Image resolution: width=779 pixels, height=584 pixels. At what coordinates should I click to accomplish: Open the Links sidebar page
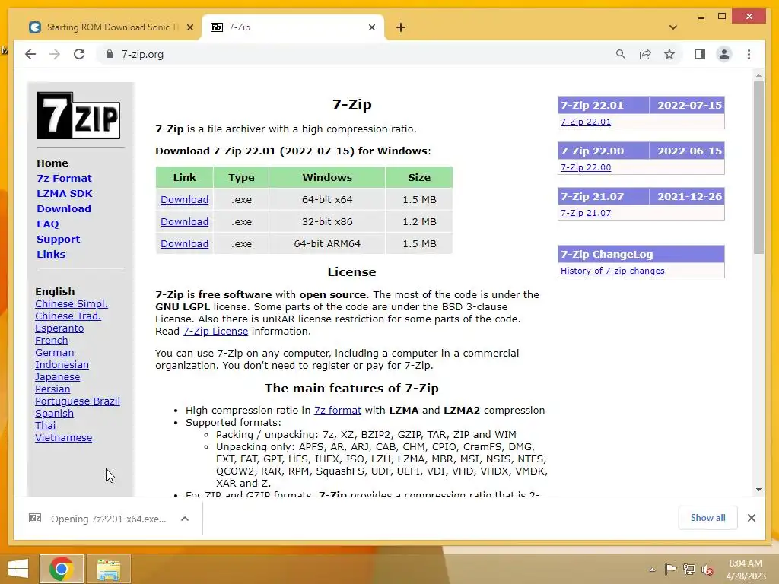51,254
